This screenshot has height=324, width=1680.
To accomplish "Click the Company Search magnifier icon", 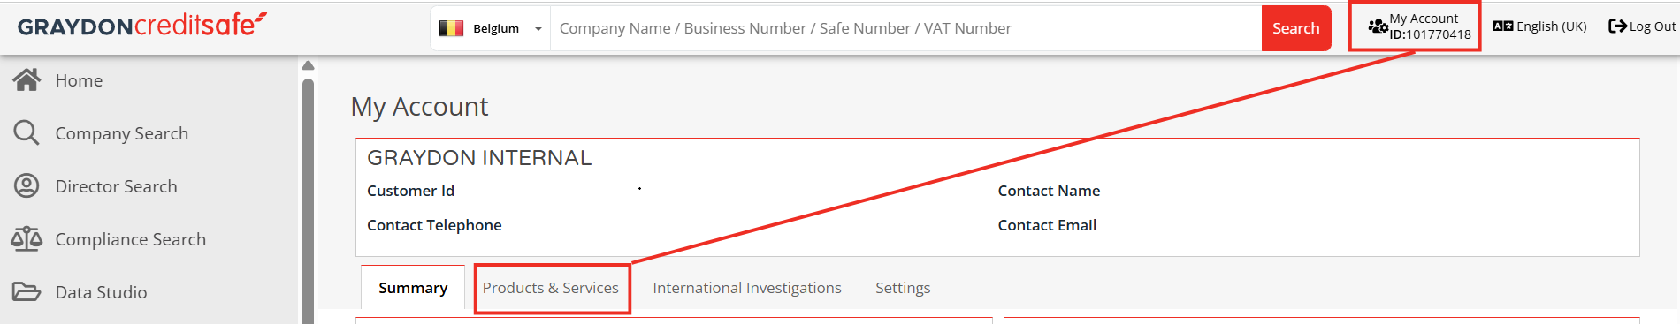I will click(x=27, y=133).
